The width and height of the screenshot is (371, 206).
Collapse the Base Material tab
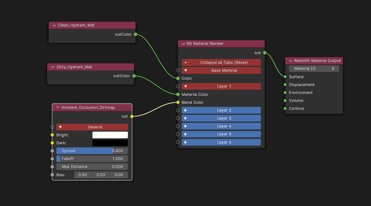(x=221, y=71)
